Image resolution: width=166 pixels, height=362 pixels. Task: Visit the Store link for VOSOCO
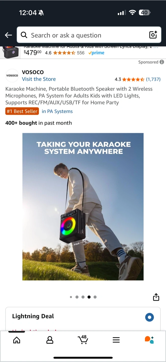click(x=39, y=79)
